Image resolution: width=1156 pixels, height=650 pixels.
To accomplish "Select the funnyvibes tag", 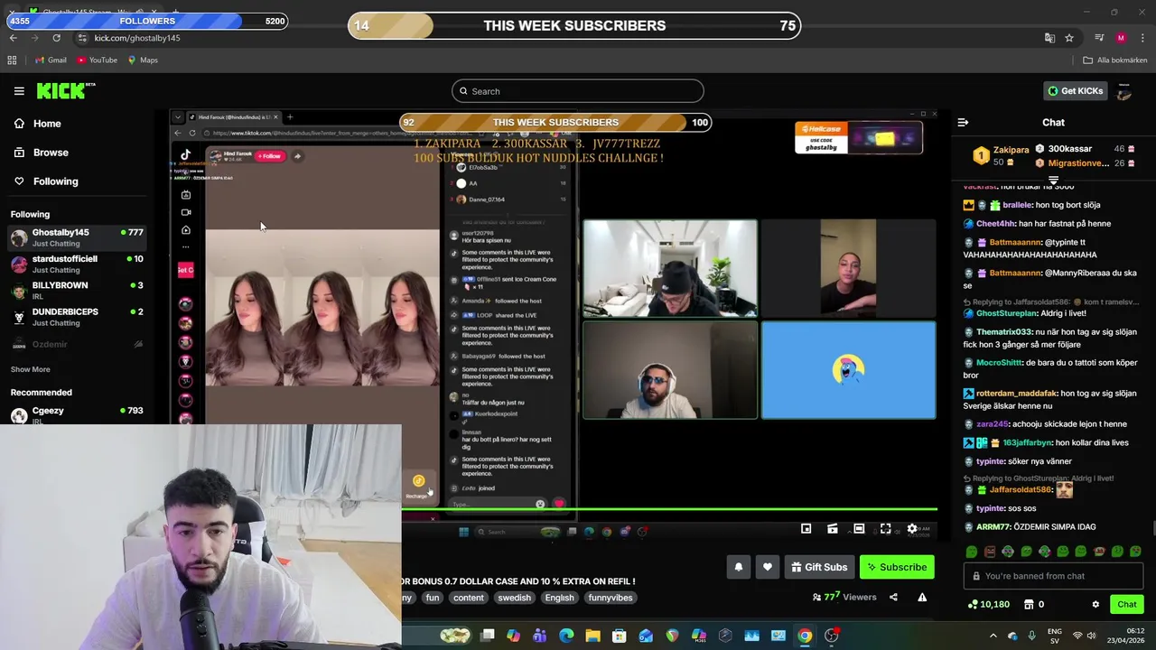I will [x=611, y=598].
